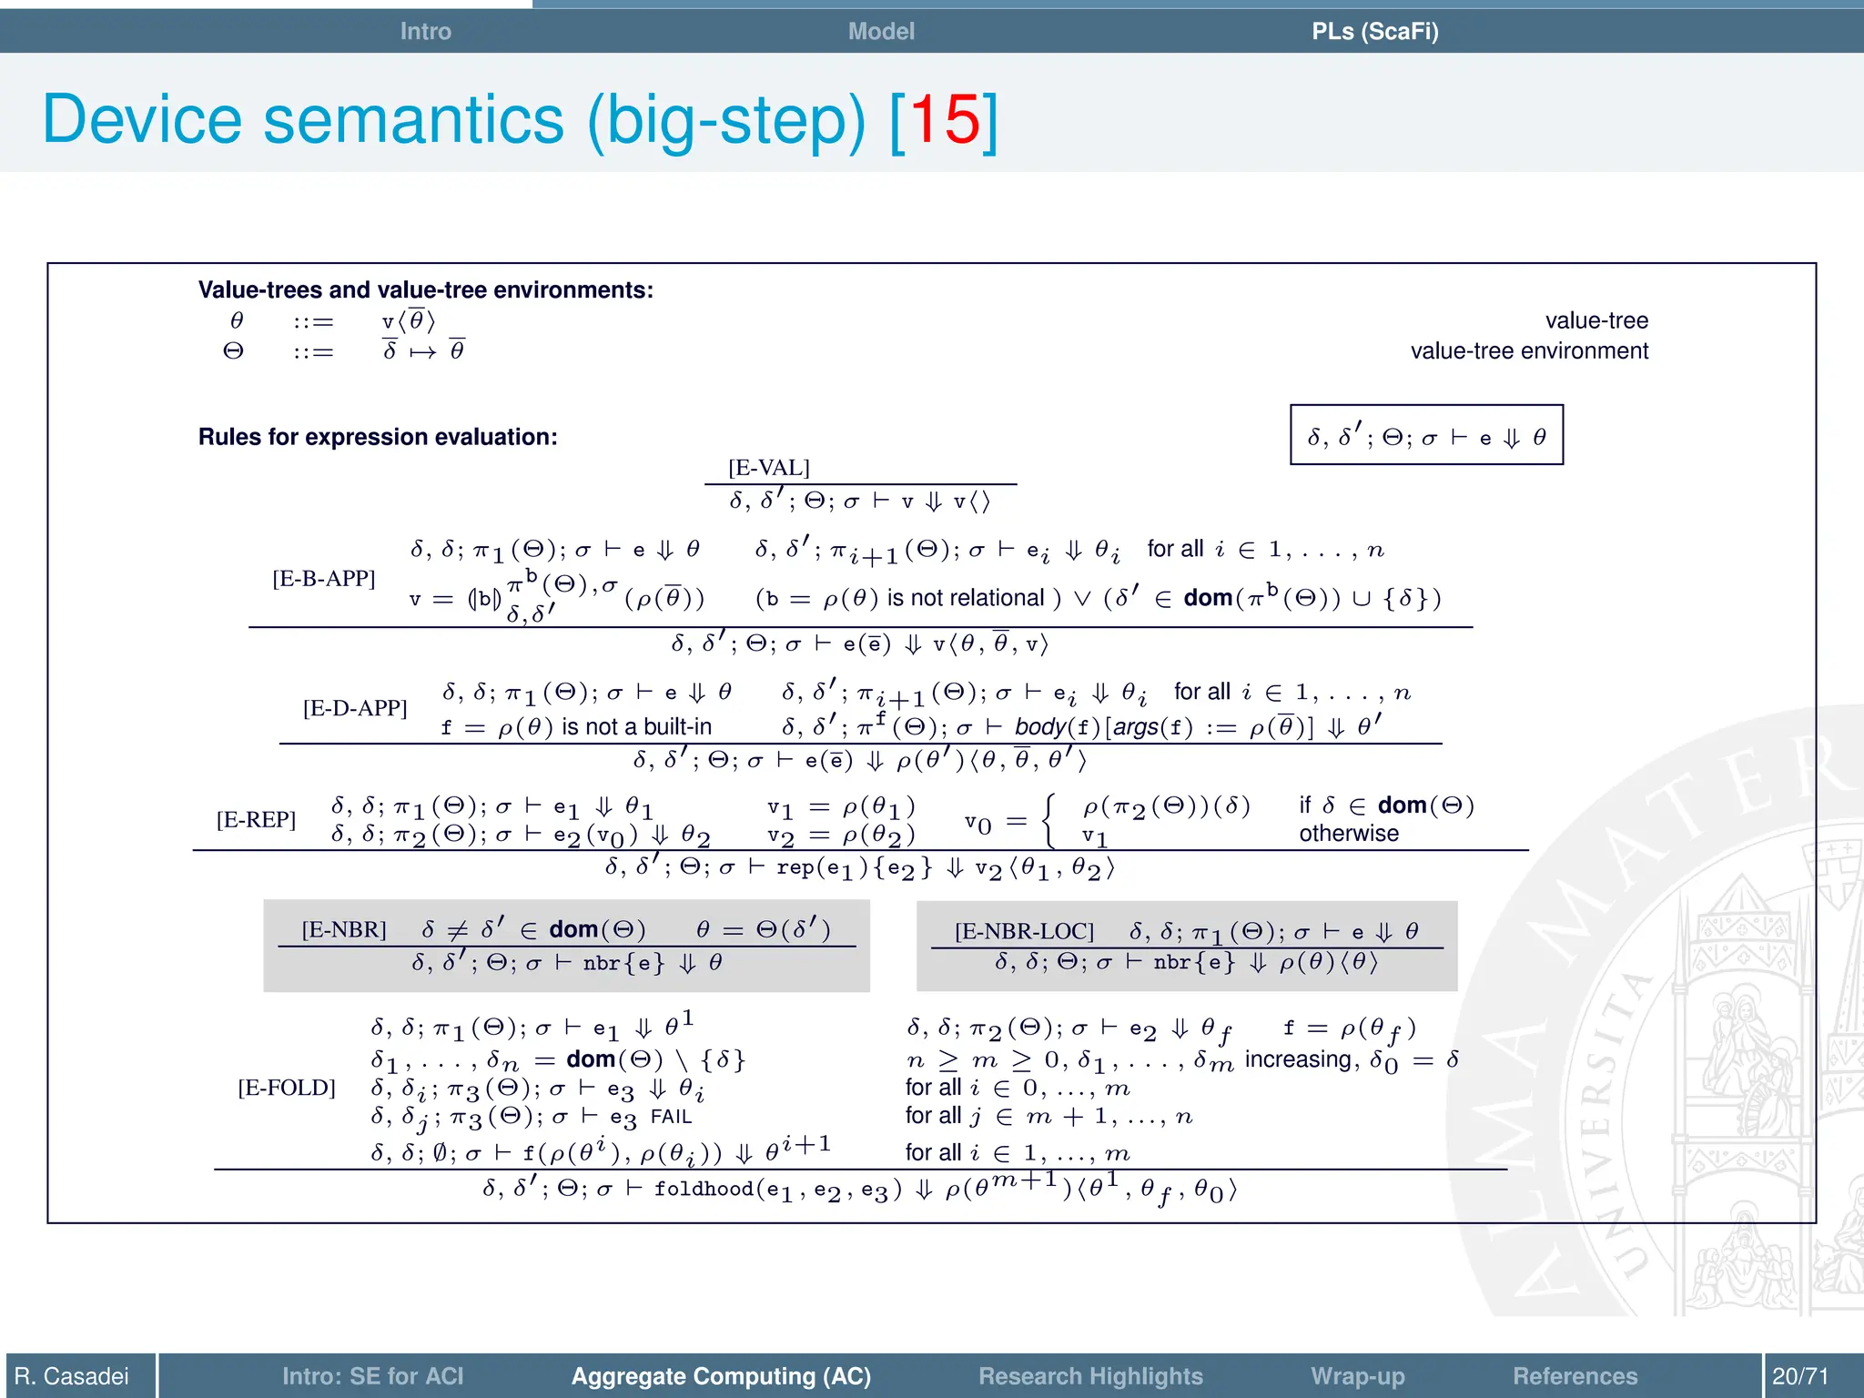Click the [E-NBR] rule label
Viewport: 1864px width, 1398px height.
click(344, 929)
